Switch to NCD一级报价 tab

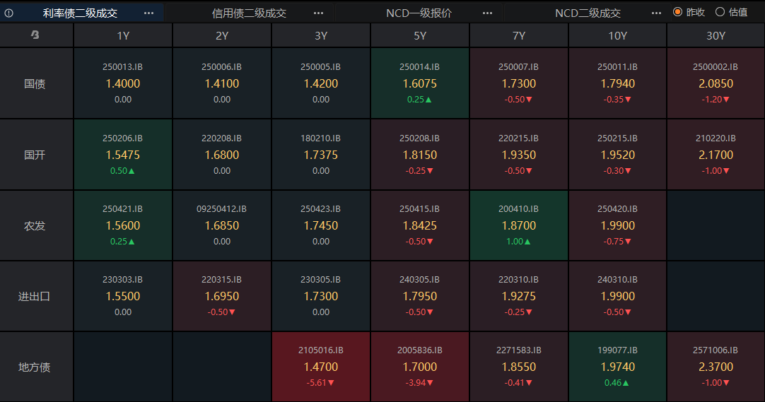coord(419,13)
